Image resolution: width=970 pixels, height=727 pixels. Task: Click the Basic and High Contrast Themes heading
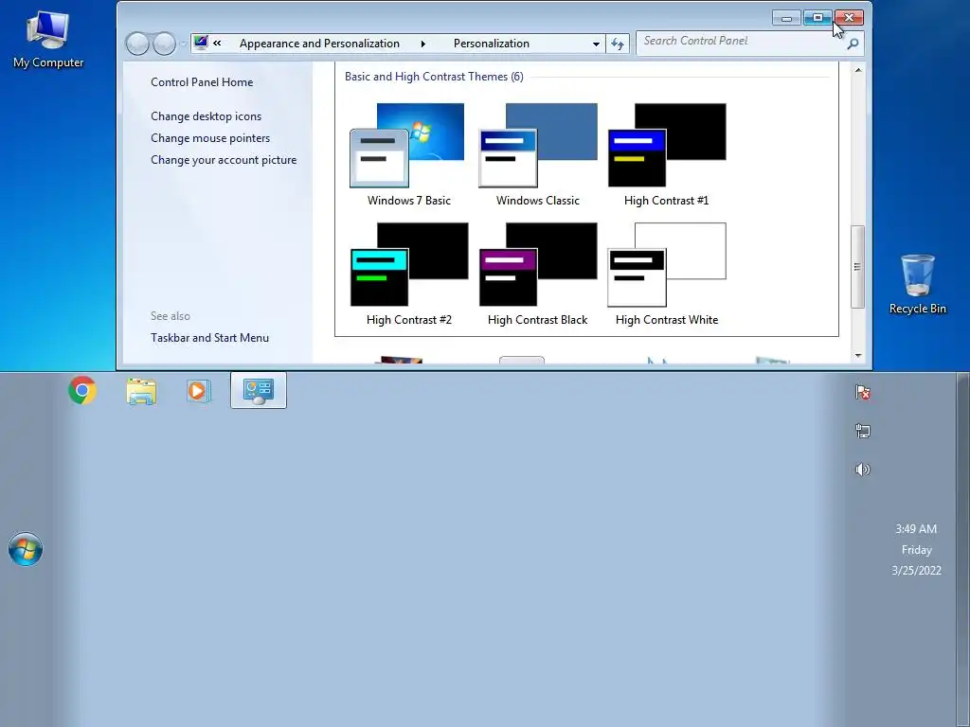pyautogui.click(x=434, y=77)
